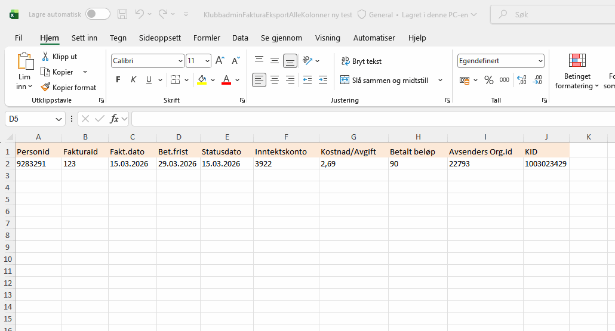615x331 pixels.
Task: Click the insert function fx icon
Action: point(115,119)
